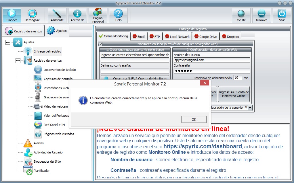Screen dimensions: 294x183
Task: Click the Bloqueador del Sitio icon
Action: 28,161
